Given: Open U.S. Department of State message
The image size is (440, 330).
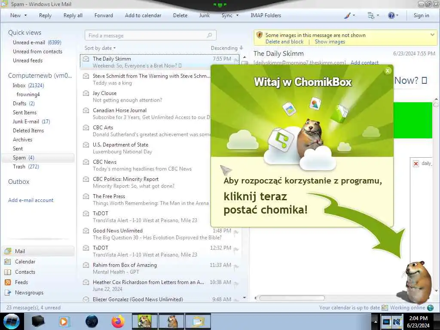Looking at the screenshot, I should coord(146,148).
